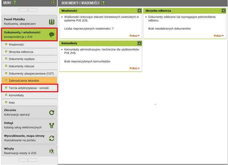Click the Skrzynka odbiorcza widget header title
The height and width of the screenshot is (165, 228).
tap(158, 11)
